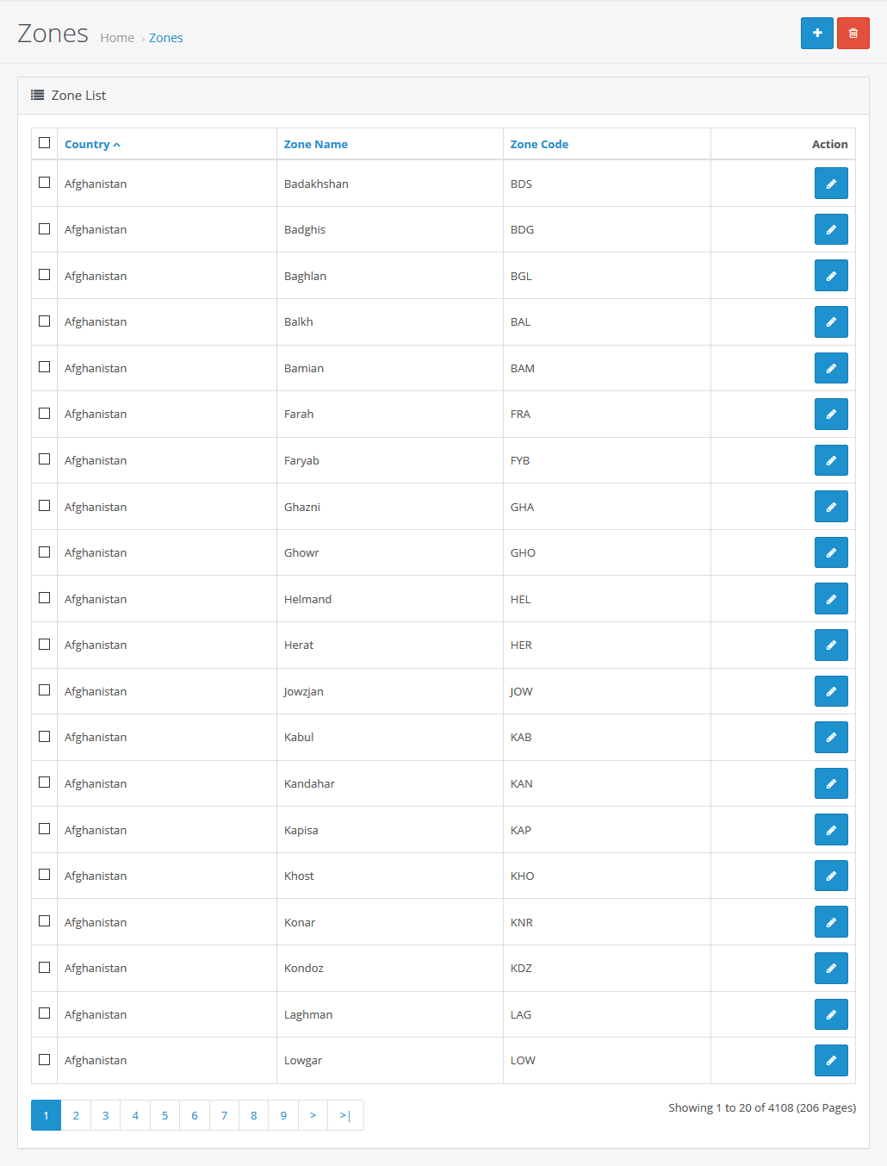Select the edit pencil for Herat row
This screenshot has height=1166, width=887.
830,645
